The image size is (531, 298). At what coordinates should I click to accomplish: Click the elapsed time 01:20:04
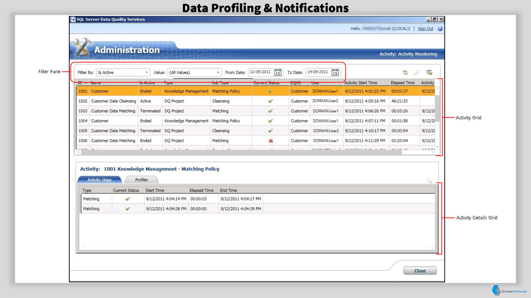click(x=399, y=141)
